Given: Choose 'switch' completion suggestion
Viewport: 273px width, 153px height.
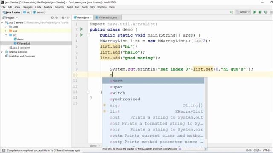Looking at the screenshot, I should [x=153, y=93].
